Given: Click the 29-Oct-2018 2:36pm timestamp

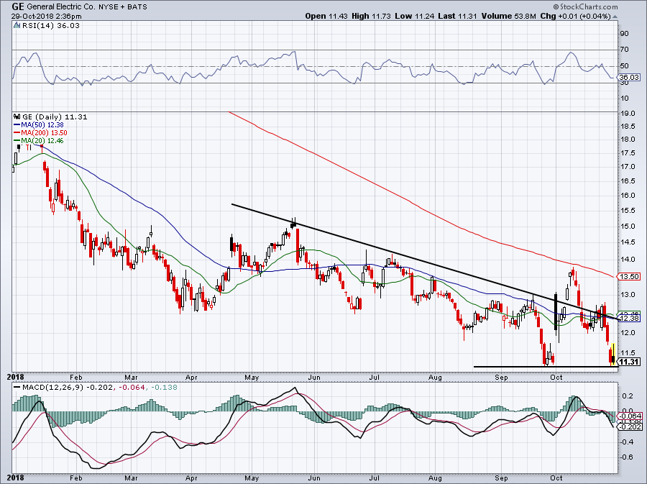Looking at the screenshot, I should click(x=46, y=17).
